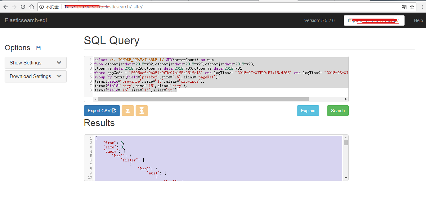Reload the page with the refresh icon

coord(23,7)
